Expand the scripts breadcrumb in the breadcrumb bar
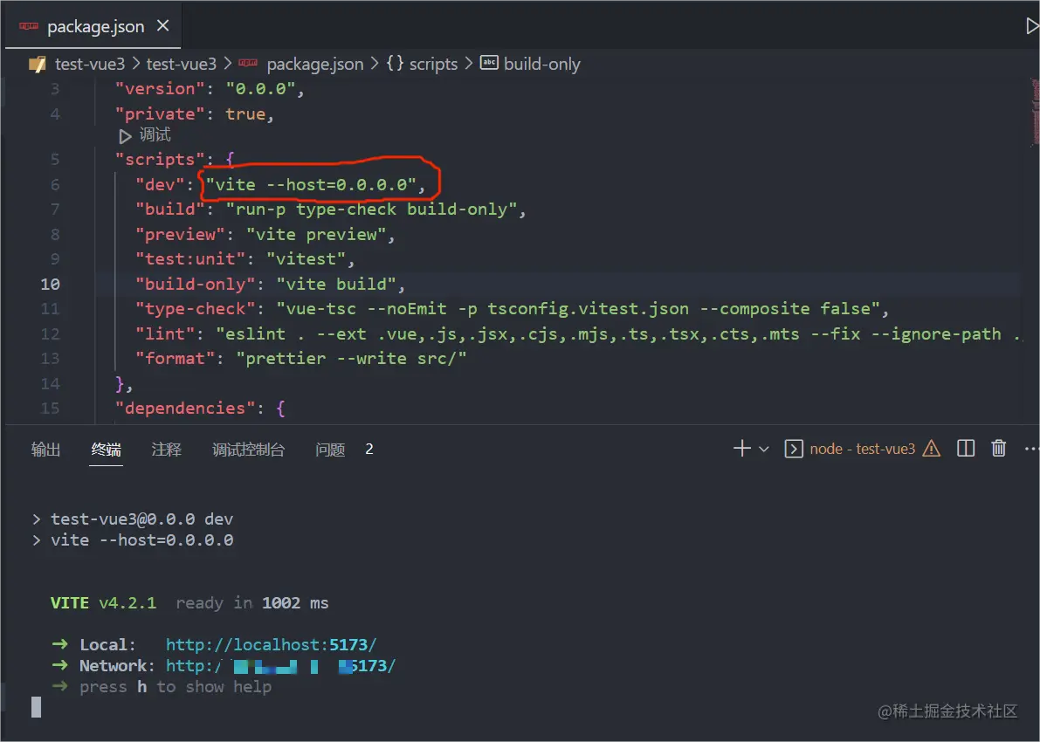The height and width of the screenshot is (742, 1040). coord(433,63)
